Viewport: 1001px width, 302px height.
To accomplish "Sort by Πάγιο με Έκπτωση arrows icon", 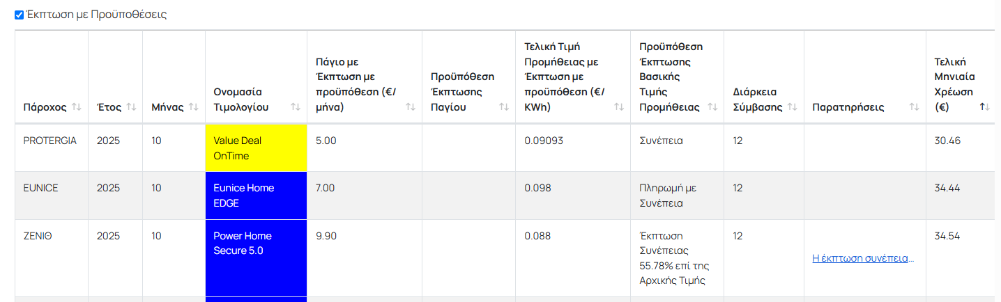I will [x=411, y=107].
